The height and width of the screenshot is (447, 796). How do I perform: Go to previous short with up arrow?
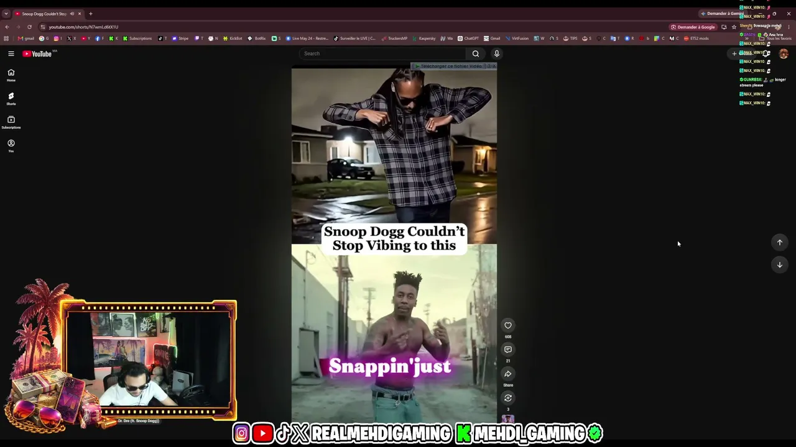click(779, 243)
